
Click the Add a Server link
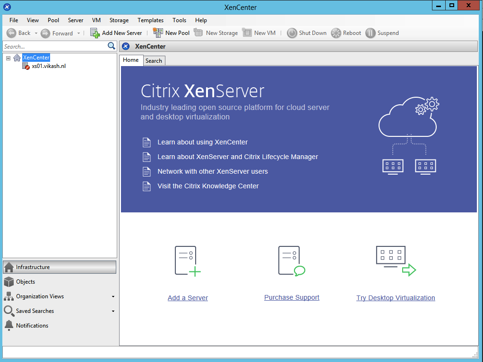point(187,298)
